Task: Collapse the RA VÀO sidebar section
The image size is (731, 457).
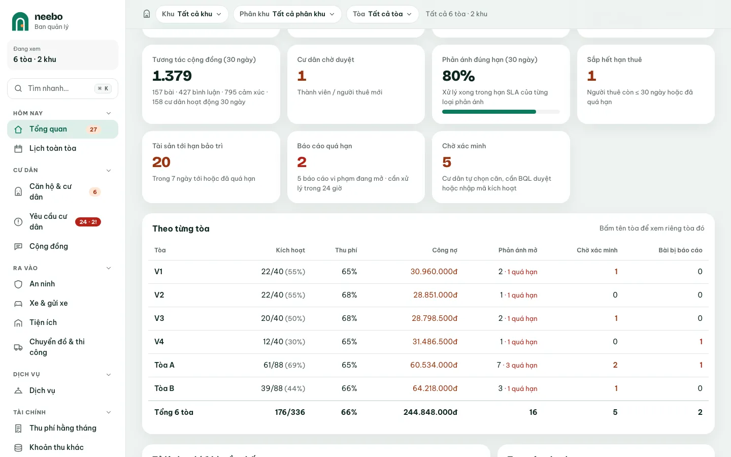Action: point(109,268)
